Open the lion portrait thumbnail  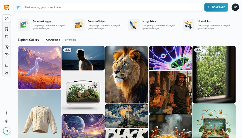pos(127,74)
